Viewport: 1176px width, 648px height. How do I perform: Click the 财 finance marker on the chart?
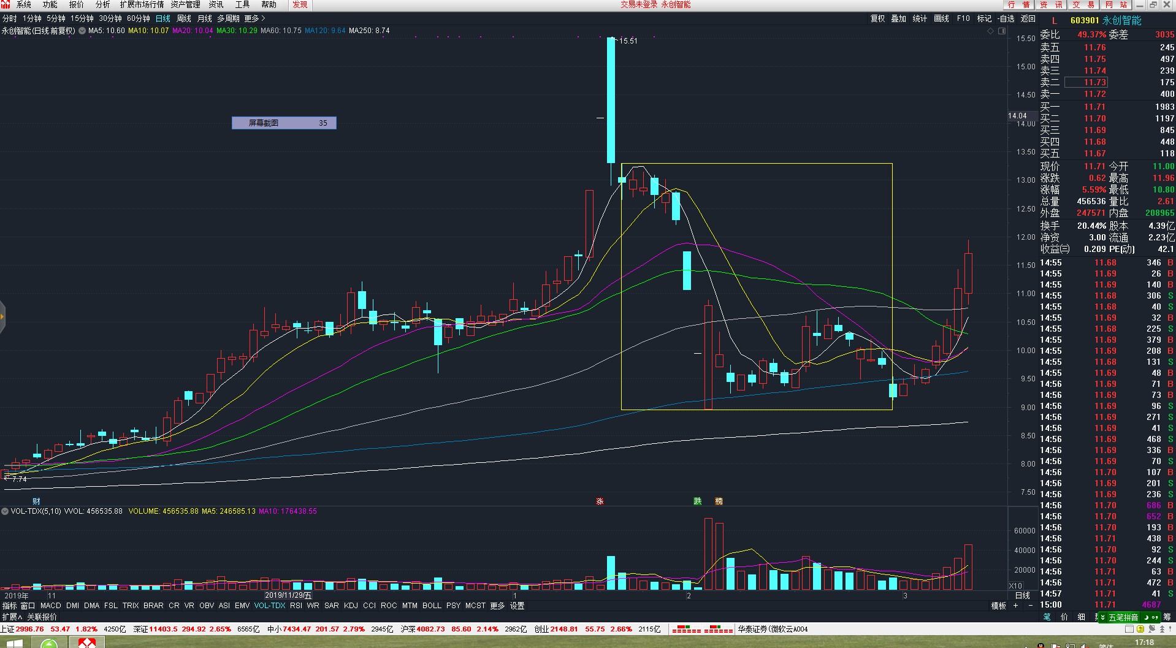pos(36,501)
